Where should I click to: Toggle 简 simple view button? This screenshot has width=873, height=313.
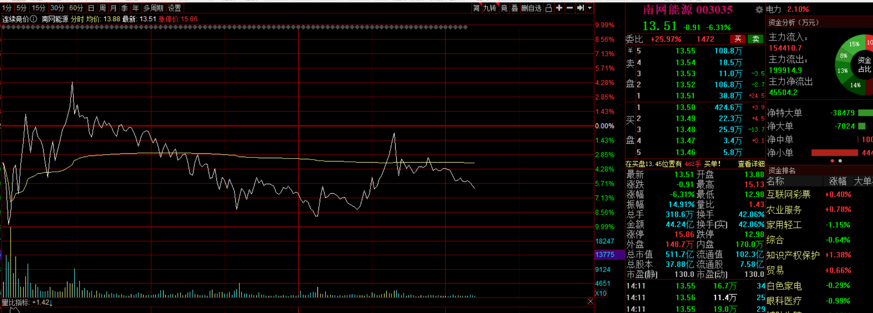point(476,8)
